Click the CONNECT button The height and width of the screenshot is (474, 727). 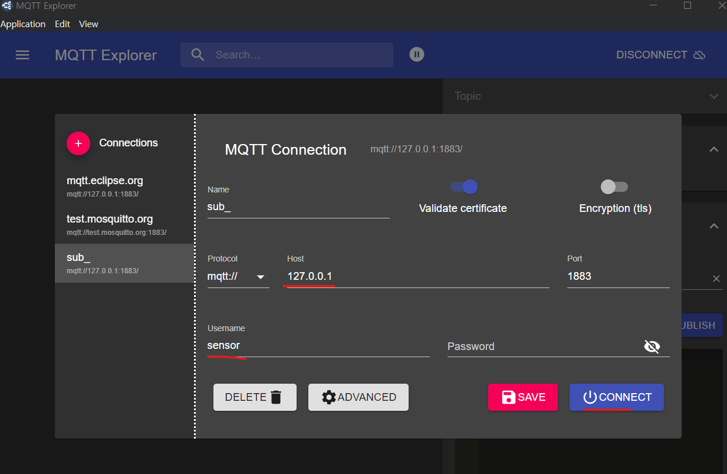pos(617,397)
